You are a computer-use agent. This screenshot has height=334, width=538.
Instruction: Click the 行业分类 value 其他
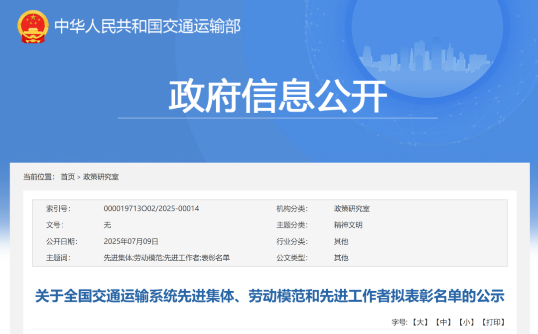(x=342, y=241)
